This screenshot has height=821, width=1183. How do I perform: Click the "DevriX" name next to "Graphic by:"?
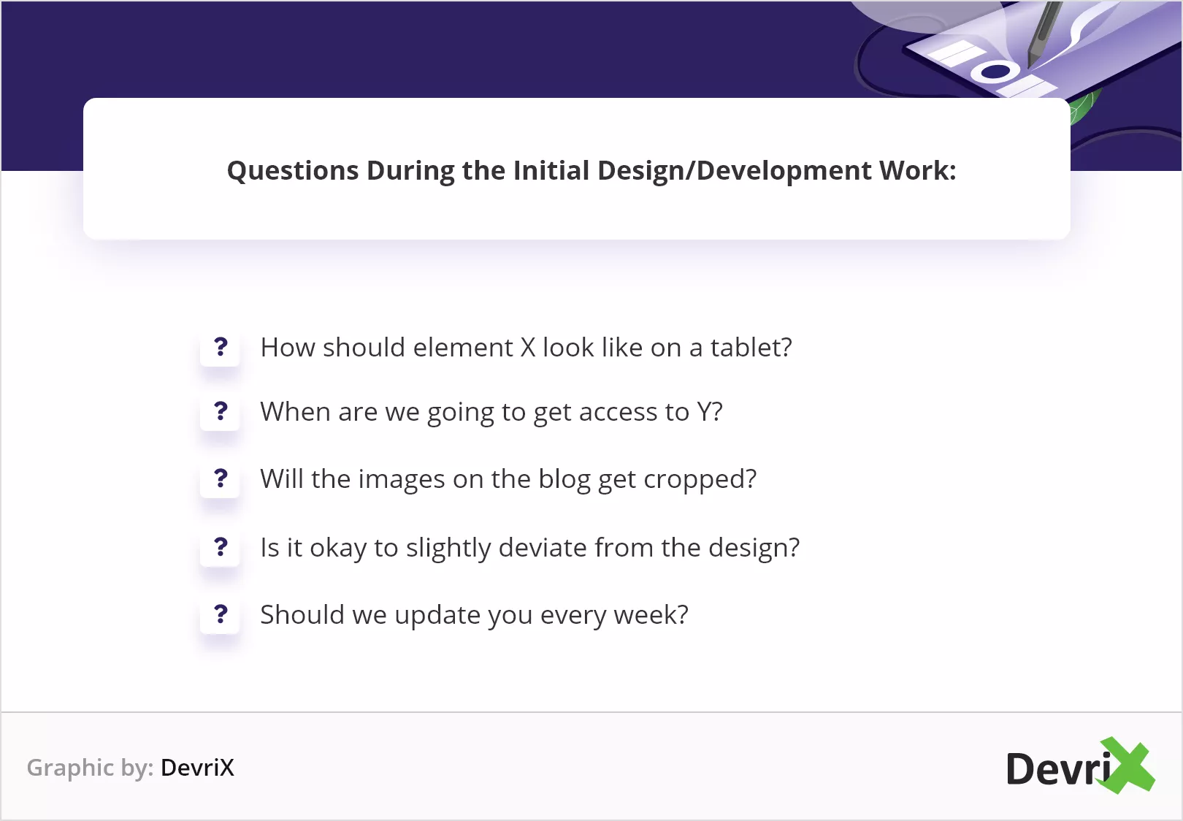pyautogui.click(x=197, y=768)
